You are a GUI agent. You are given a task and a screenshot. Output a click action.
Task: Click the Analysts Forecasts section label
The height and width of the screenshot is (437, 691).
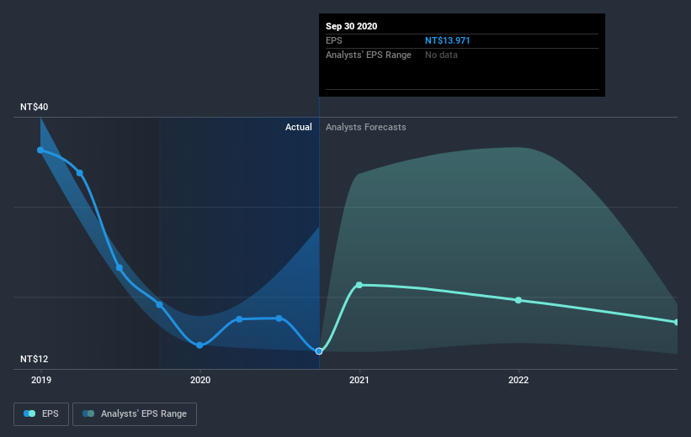pyautogui.click(x=366, y=127)
